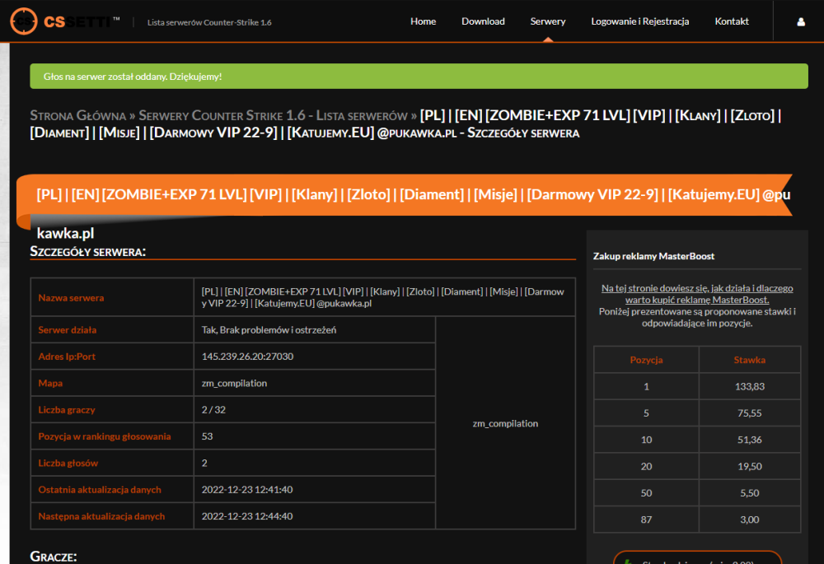Click position 87 in the MasterBoost table
Screen dimensions: 824x564
tap(646, 520)
